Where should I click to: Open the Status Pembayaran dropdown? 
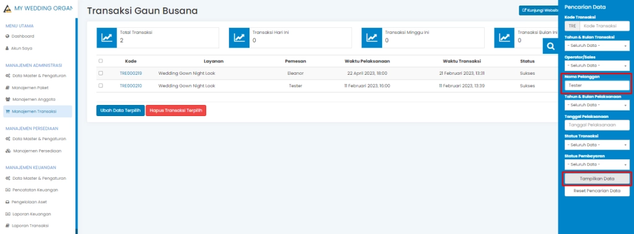[597, 164]
